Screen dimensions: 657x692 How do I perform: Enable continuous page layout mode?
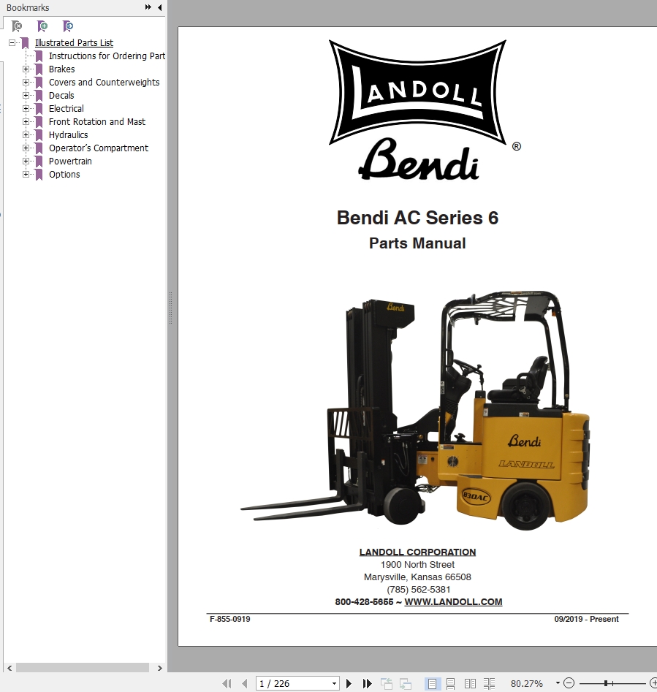point(450,684)
